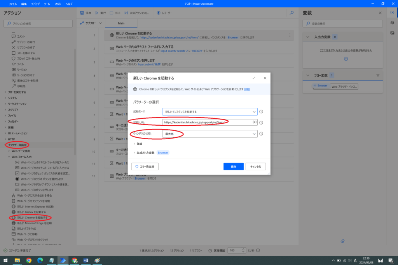This screenshot has width=398, height=265.
Task: Click the initial URL input field
Action: click(x=206, y=122)
